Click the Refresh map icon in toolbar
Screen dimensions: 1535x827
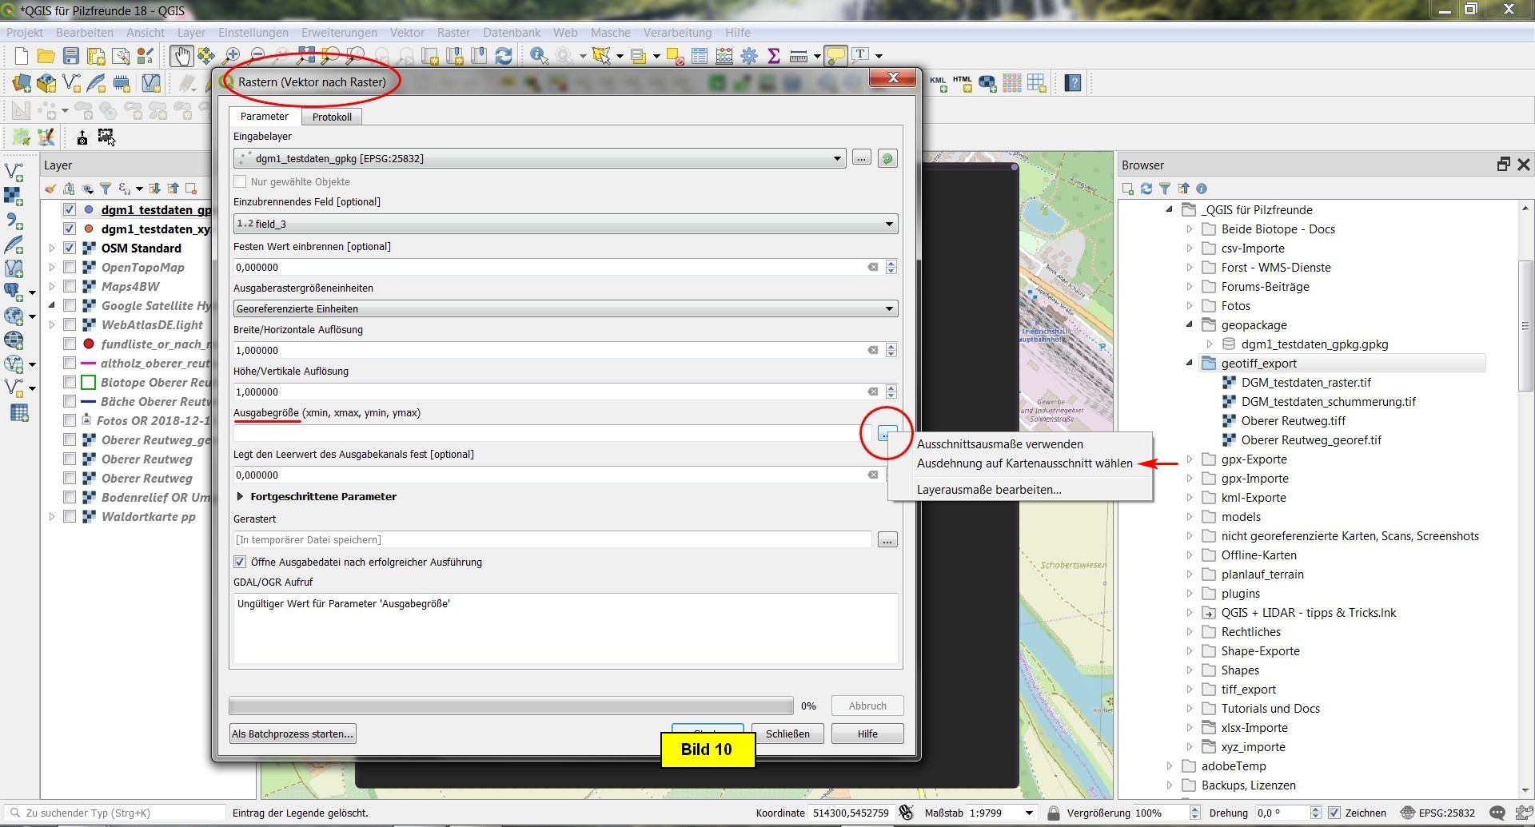[504, 56]
